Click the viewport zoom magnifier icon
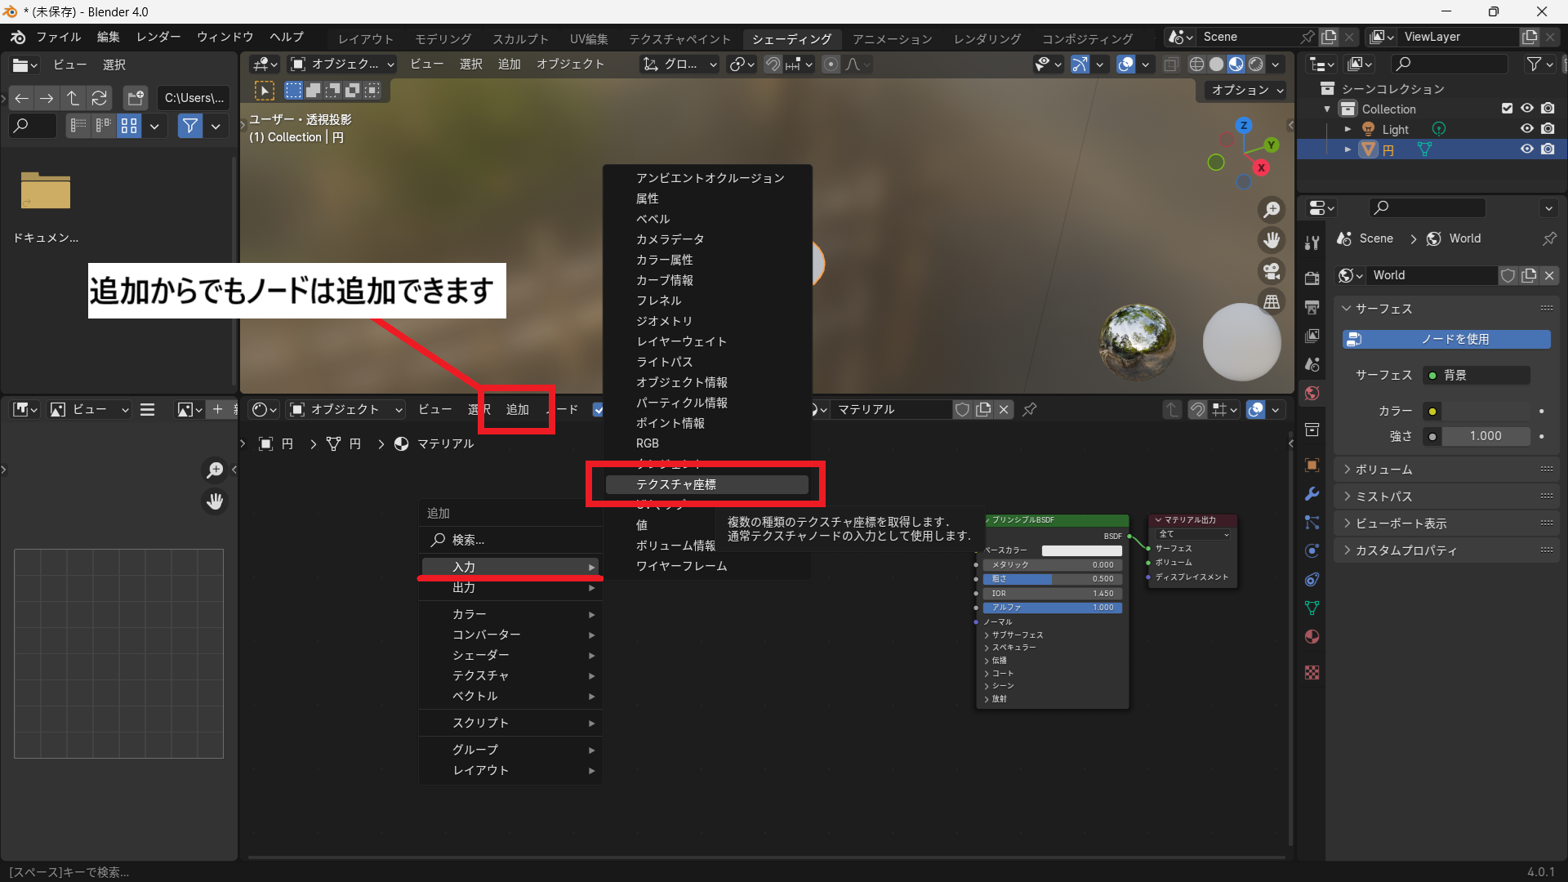Image resolution: width=1568 pixels, height=882 pixels. tap(1272, 210)
